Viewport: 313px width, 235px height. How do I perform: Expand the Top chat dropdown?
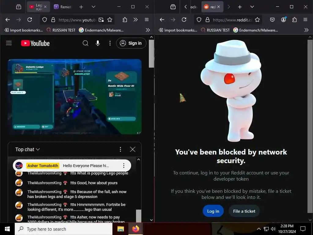[27, 149]
